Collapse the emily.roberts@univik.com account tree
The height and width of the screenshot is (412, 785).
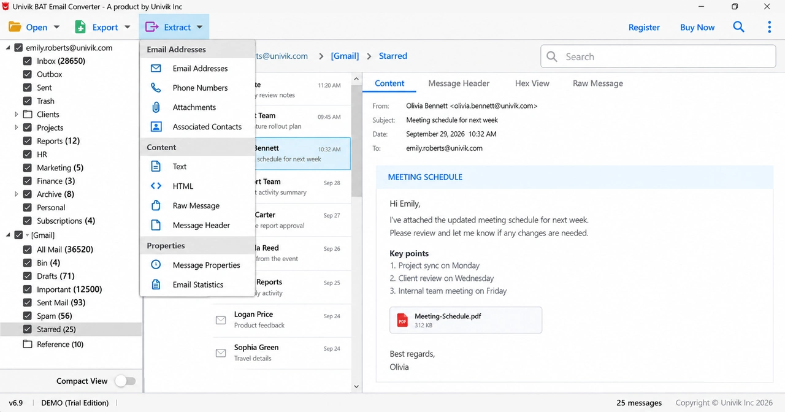(7, 48)
